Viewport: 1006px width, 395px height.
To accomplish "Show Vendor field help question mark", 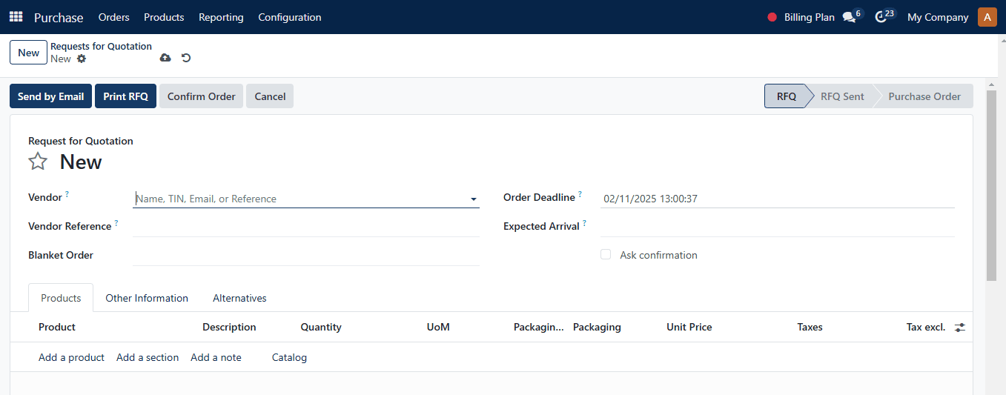I will click(x=67, y=194).
